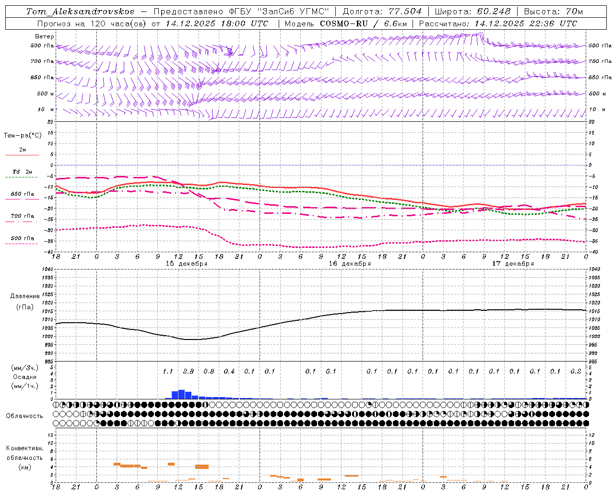Image resolution: width=614 pixels, height=491 pixels.
Task: Click the station name Tom_Aleksandrovskoe
Action: 81,12
